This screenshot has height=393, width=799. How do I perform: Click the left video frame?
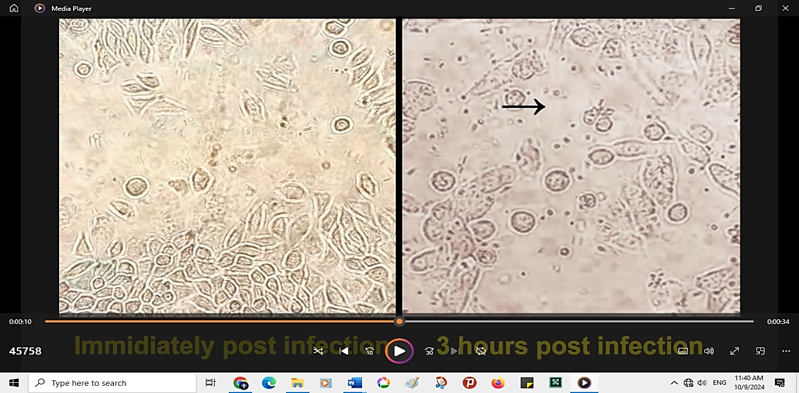228,166
